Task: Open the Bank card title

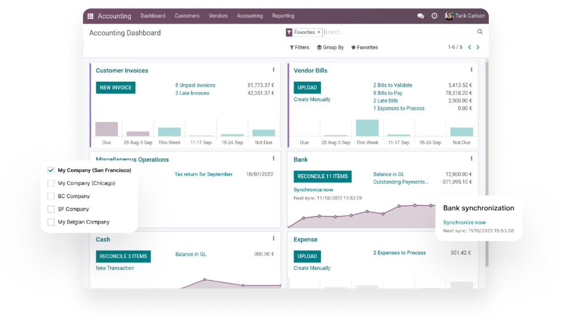Action: click(301, 160)
